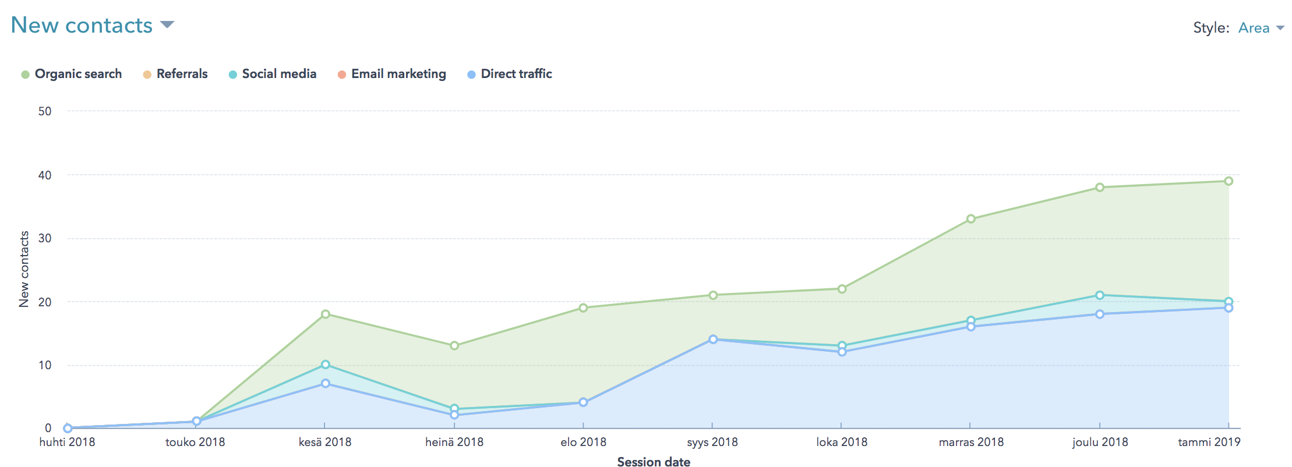Click the huhti 2018 axis label
This screenshot has width=1292, height=467.
pos(67,442)
